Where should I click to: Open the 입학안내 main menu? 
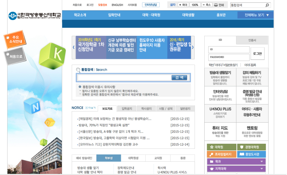click(x=114, y=15)
